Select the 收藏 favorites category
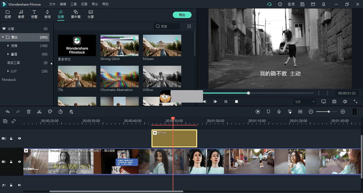This screenshot has width=363, height=193. point(25,29)
